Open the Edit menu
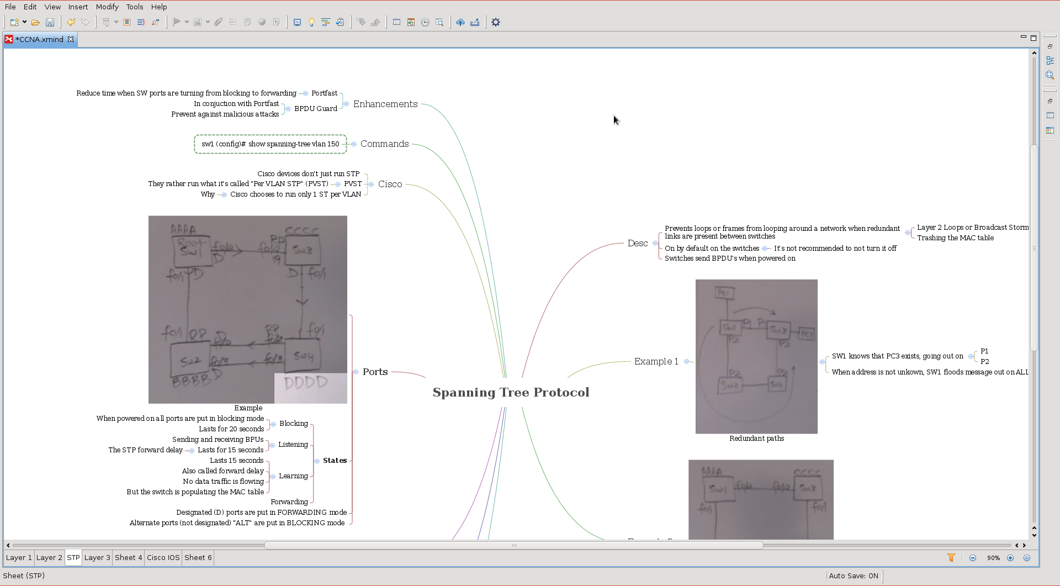This screenshot has height=586, width=1060. pos(30,7)
